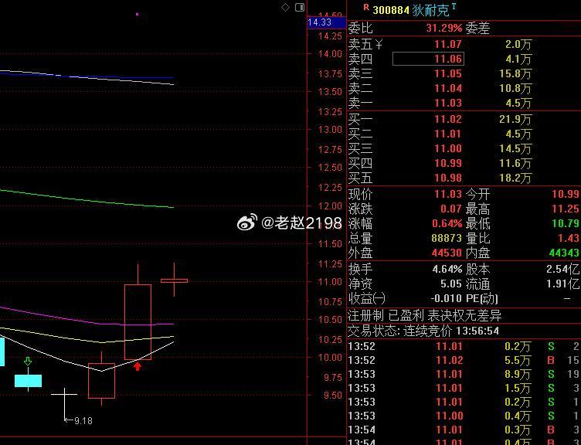Click the T superscript after 狄耐克
This screenshot has width=581, height=445.
click(454, 6)
